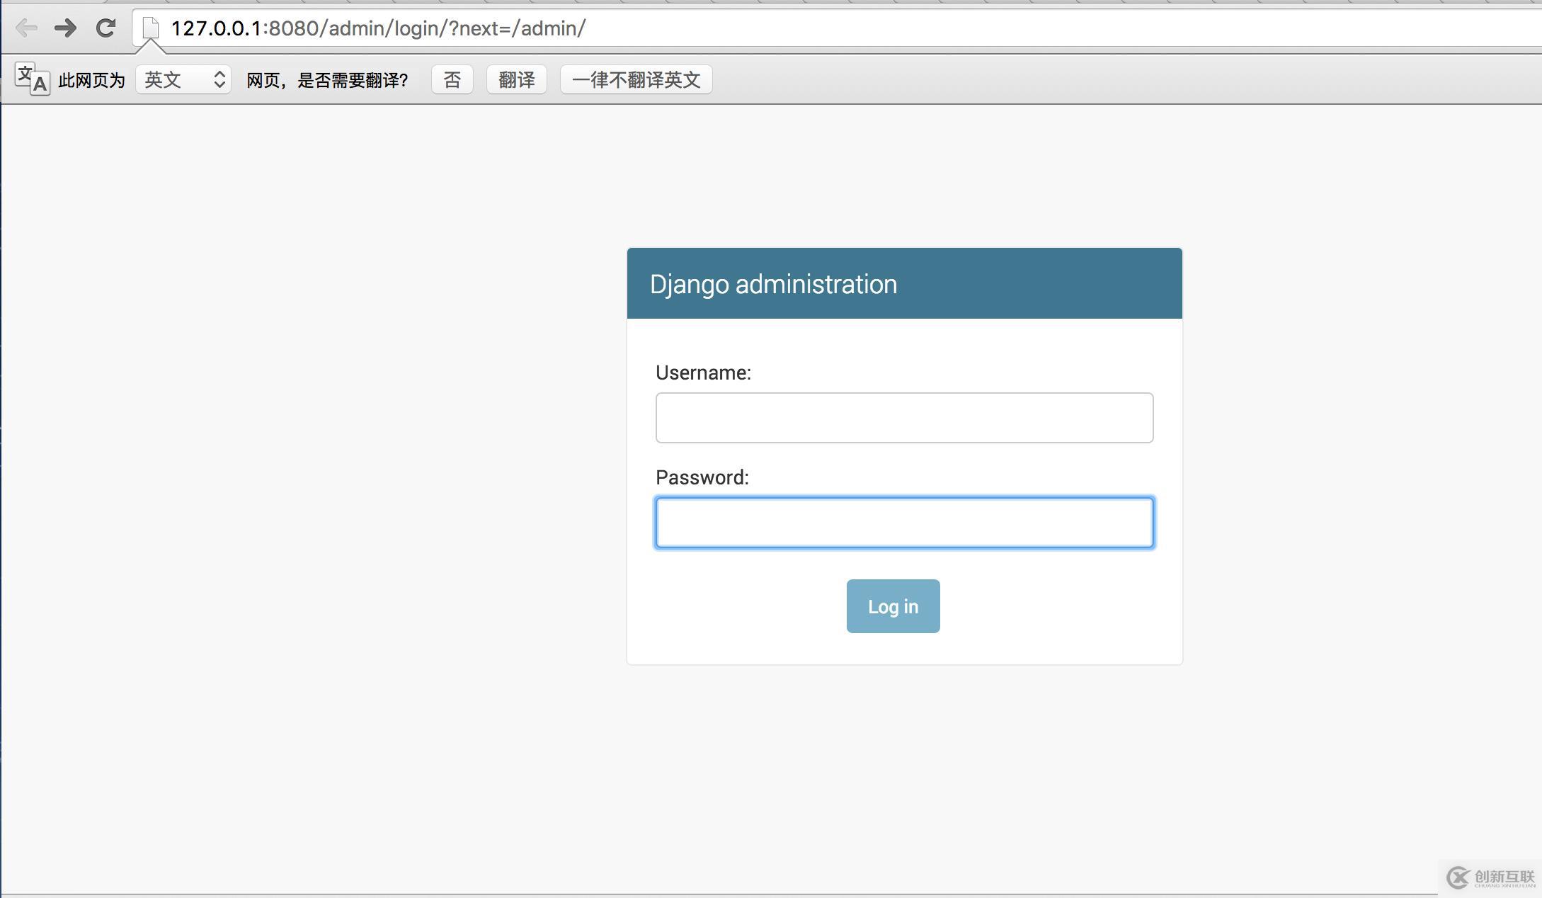This screenshot has height=898, width=1542.
Task: Click the address bar URL text
Action: 379,28
